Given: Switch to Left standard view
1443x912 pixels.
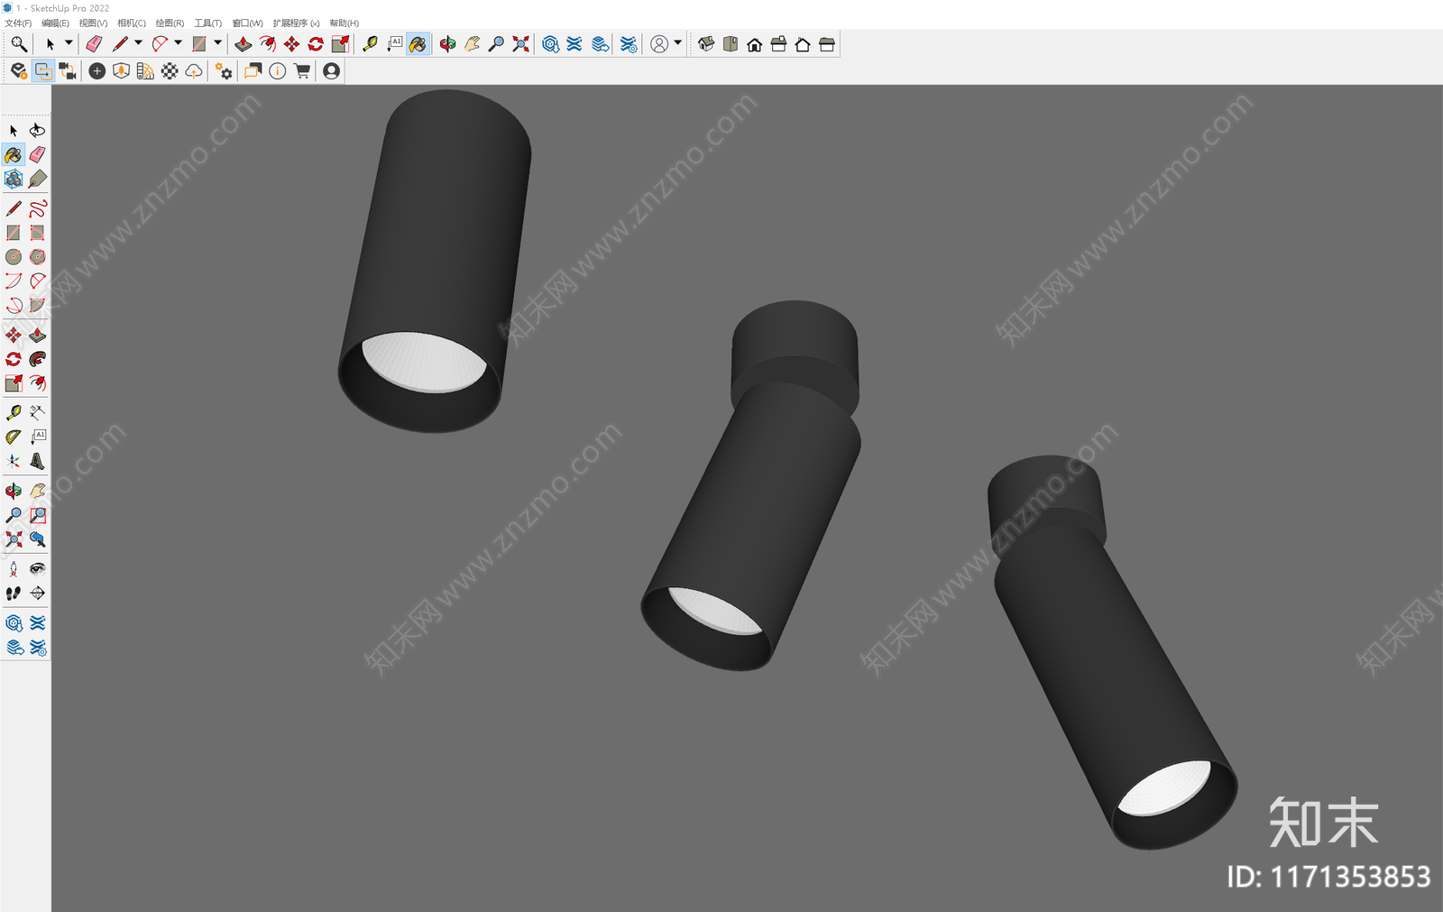Looking at the screenshot, I should [827, 44].
